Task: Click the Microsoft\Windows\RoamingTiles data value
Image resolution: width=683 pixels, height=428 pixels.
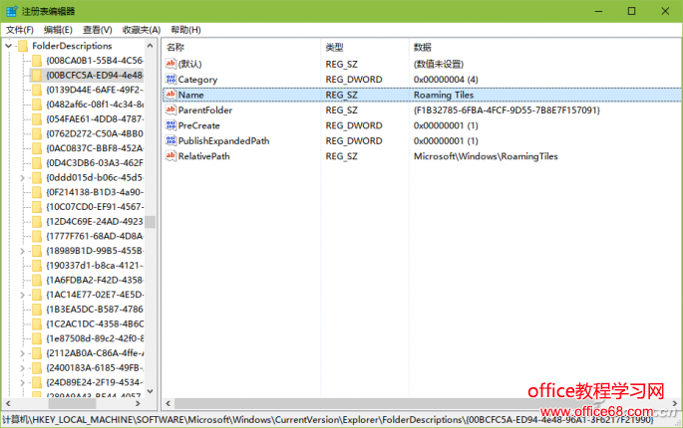Action: tap(486, 156)
